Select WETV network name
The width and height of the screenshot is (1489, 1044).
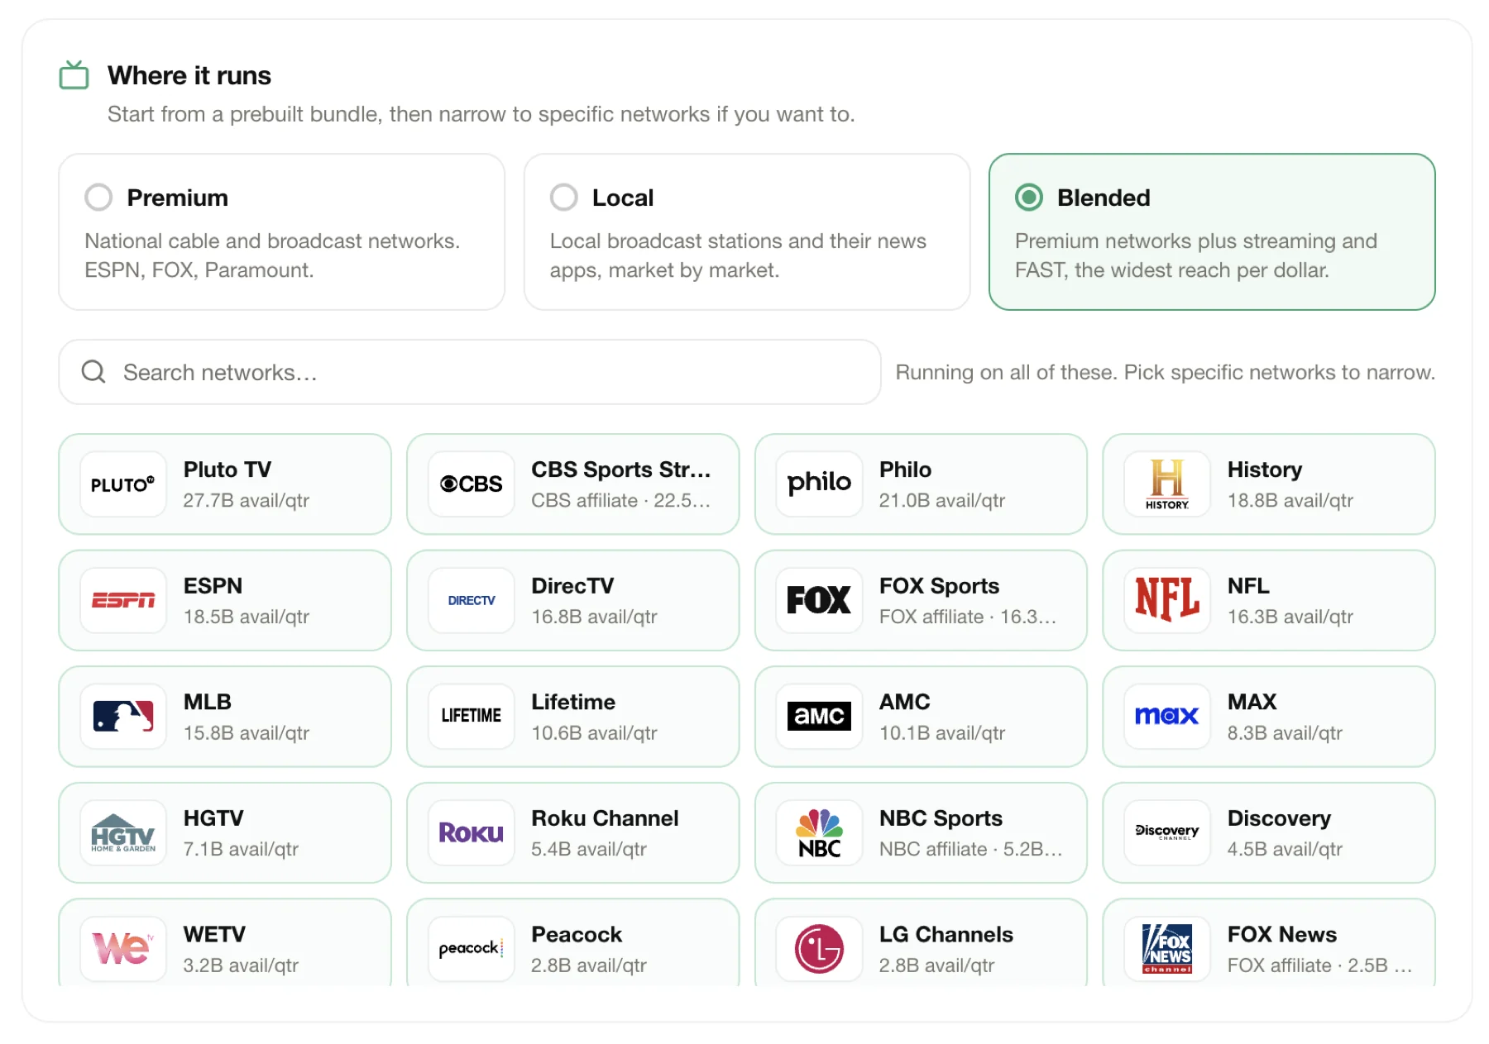click(214, 934)
